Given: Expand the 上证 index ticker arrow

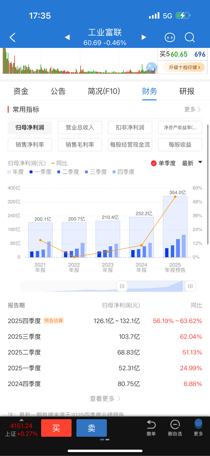Looking at the screenshot, I should 21,420.
